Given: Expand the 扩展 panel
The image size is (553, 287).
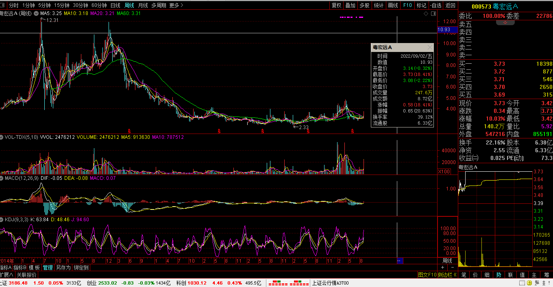Looking at the screenshot, I should click(7, 275).
